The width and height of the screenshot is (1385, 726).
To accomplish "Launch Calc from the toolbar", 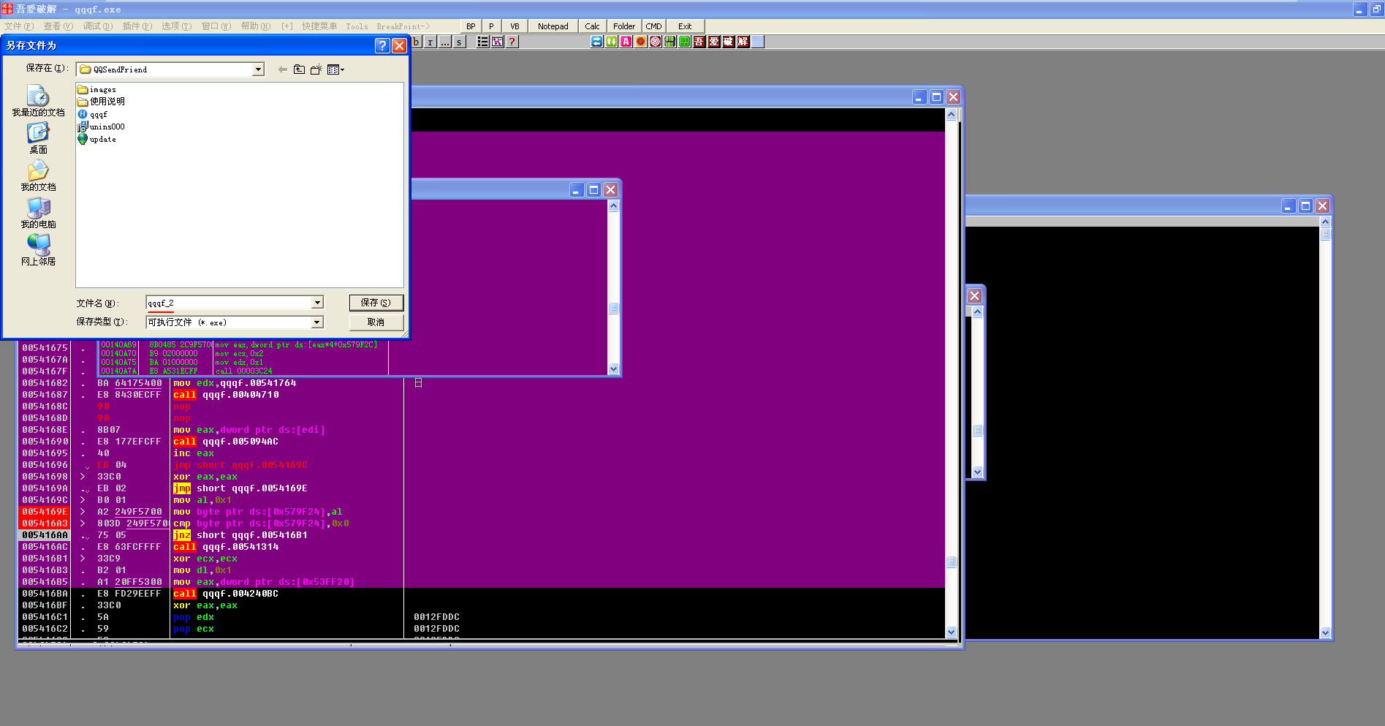I will tap(592, 26).
